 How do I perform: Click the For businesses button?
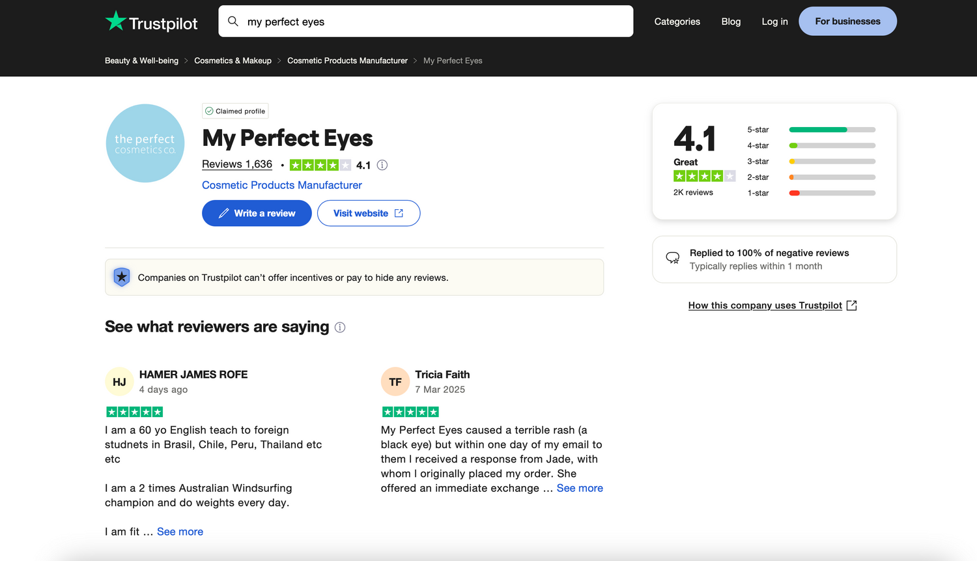coord(847,21)
